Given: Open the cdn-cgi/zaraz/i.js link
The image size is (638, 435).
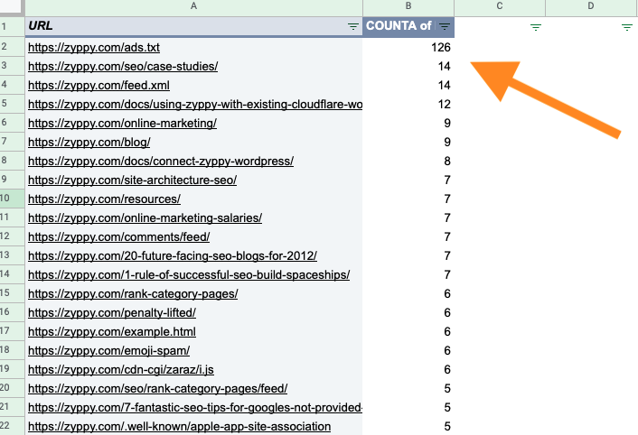Looking at the screenshot, I should point(121,370).
